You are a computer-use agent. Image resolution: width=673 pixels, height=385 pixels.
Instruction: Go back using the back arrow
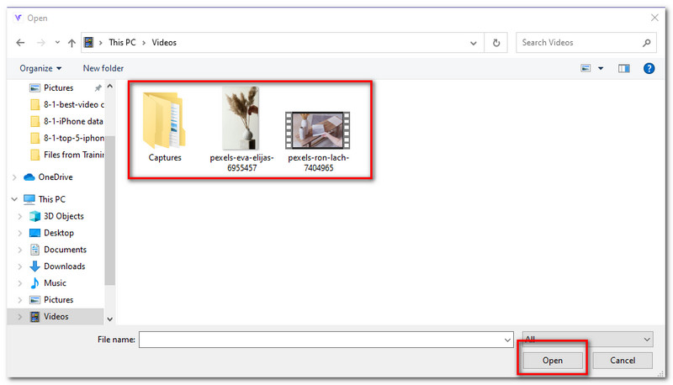coord(20,42)
